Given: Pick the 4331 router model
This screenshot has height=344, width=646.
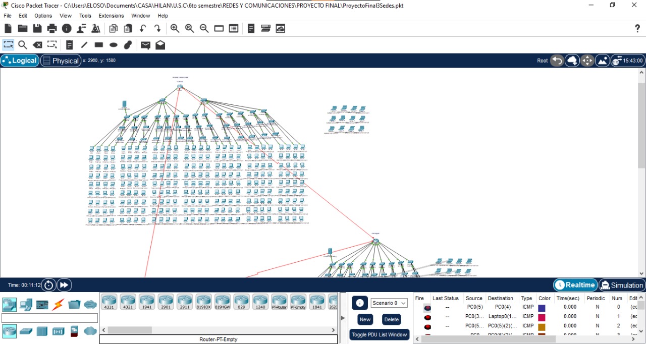Looking at the screenshot, I should point(109,302).
